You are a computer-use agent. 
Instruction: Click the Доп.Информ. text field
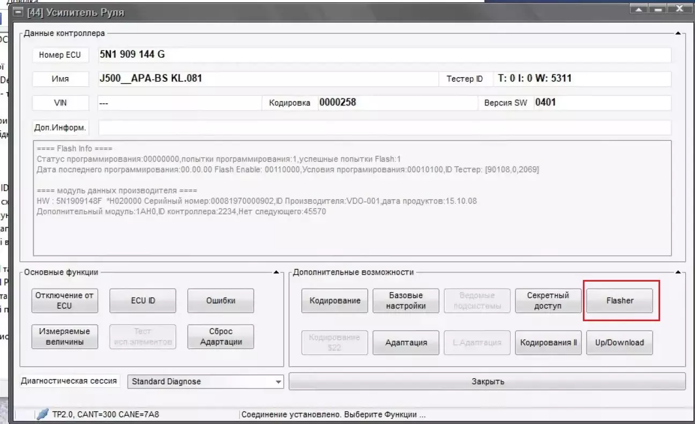[384, 128]
